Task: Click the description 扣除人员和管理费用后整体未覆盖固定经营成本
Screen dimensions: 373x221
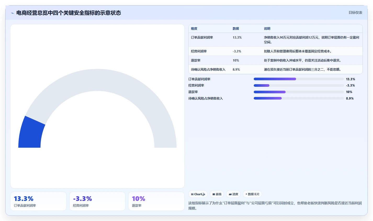Action: point(298,51)
